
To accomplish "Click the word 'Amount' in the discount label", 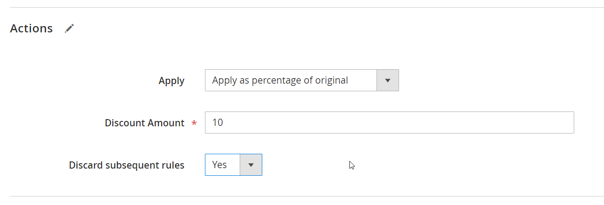I will pyautogui.click(x=166, y=123).
